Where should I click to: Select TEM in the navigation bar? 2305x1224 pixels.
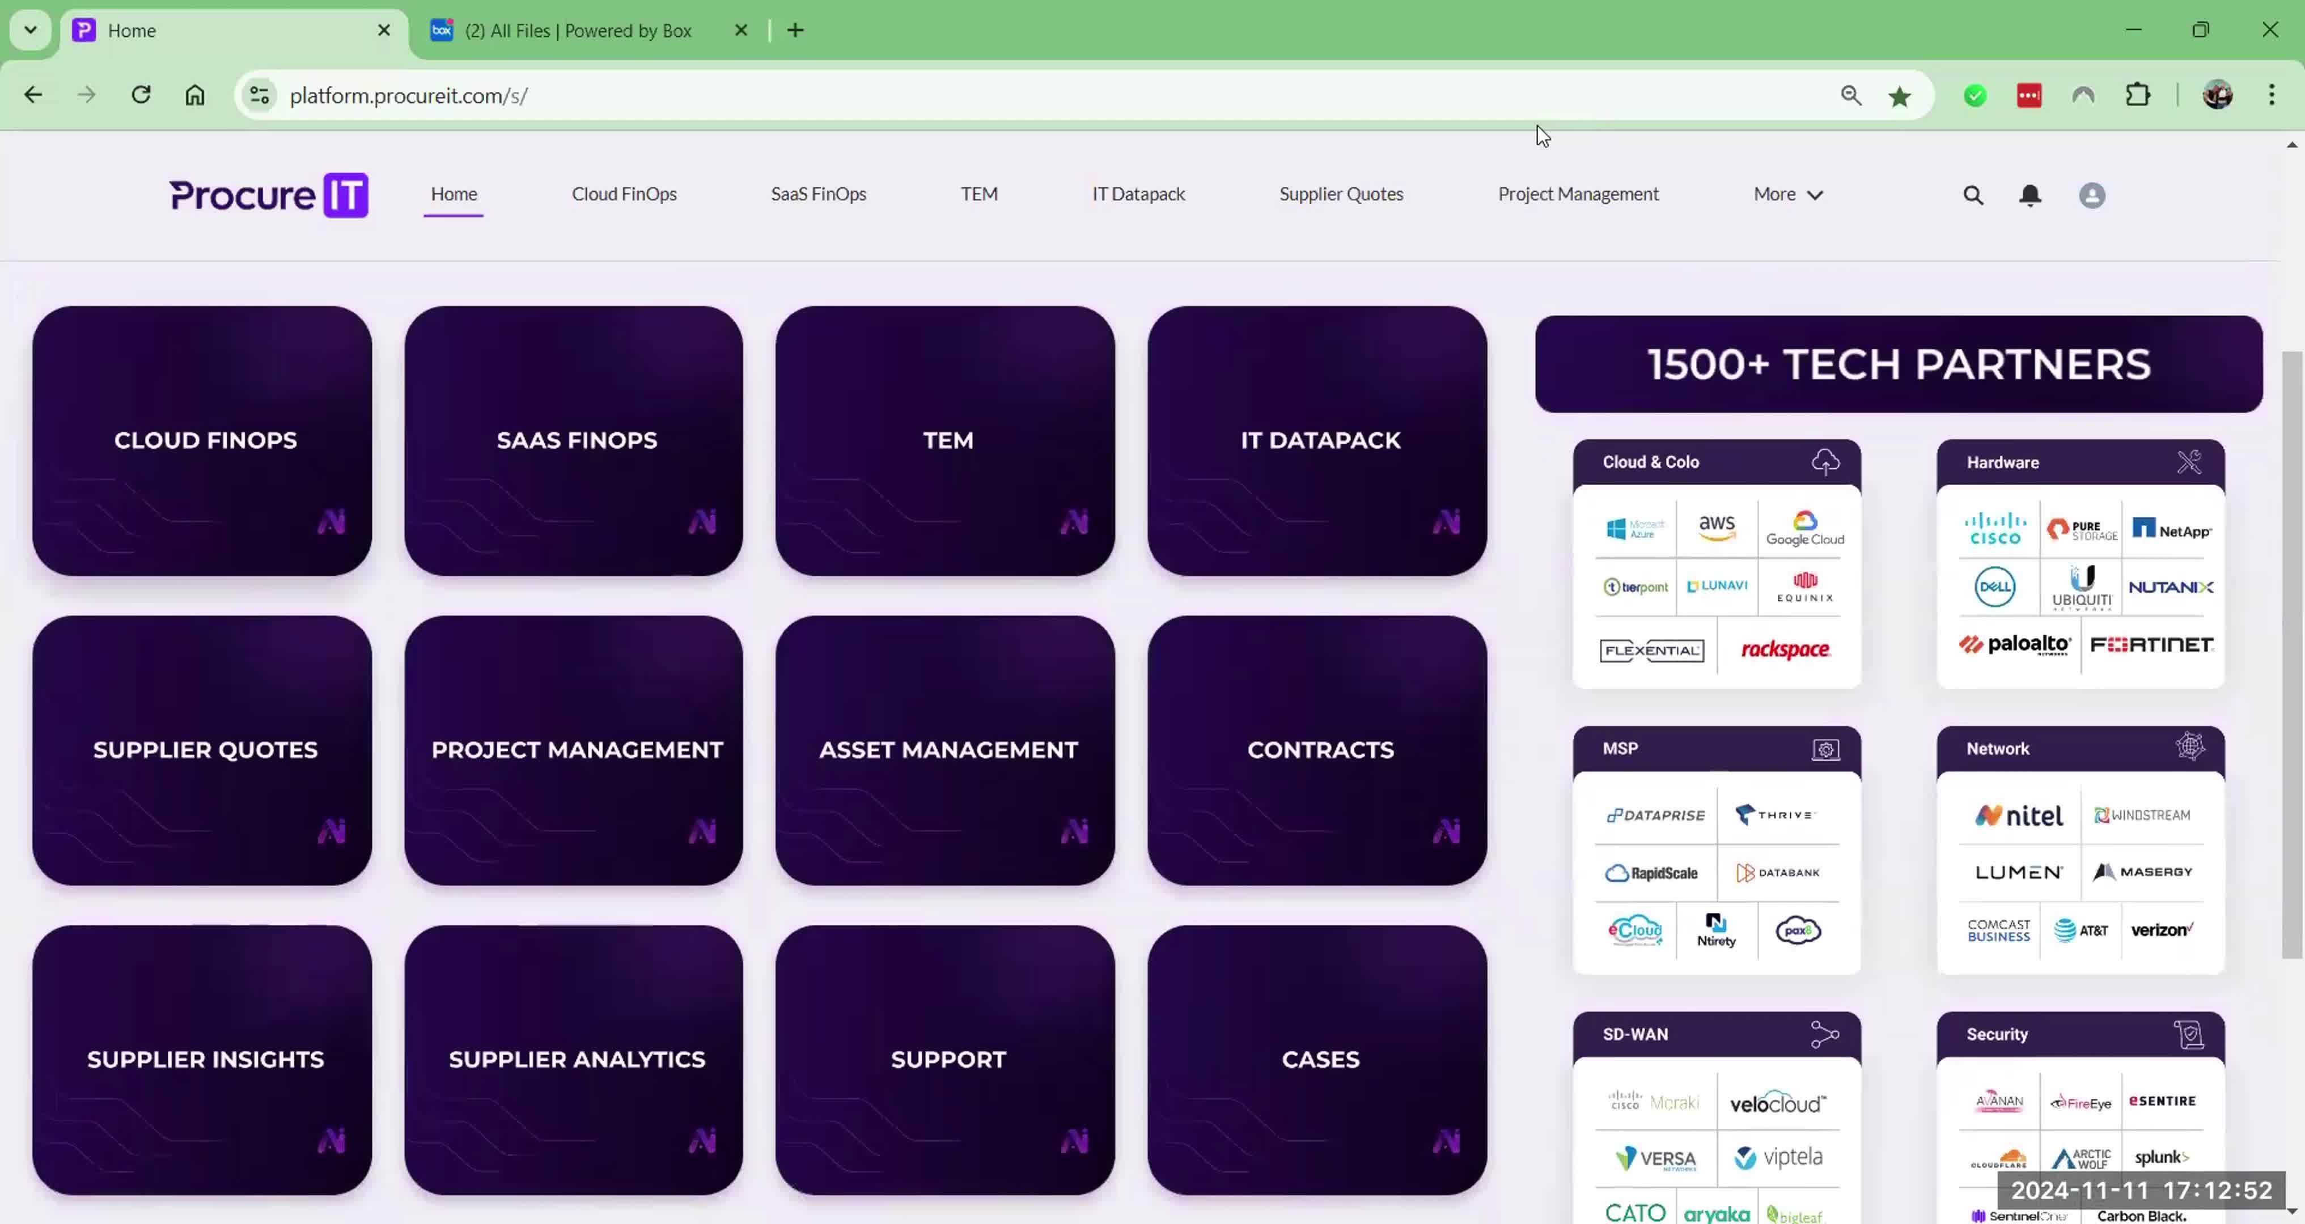979,194
